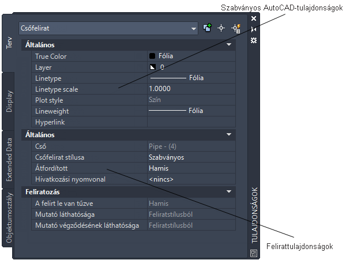Select the Linetype Fólia value

click(x=191, y=78)
